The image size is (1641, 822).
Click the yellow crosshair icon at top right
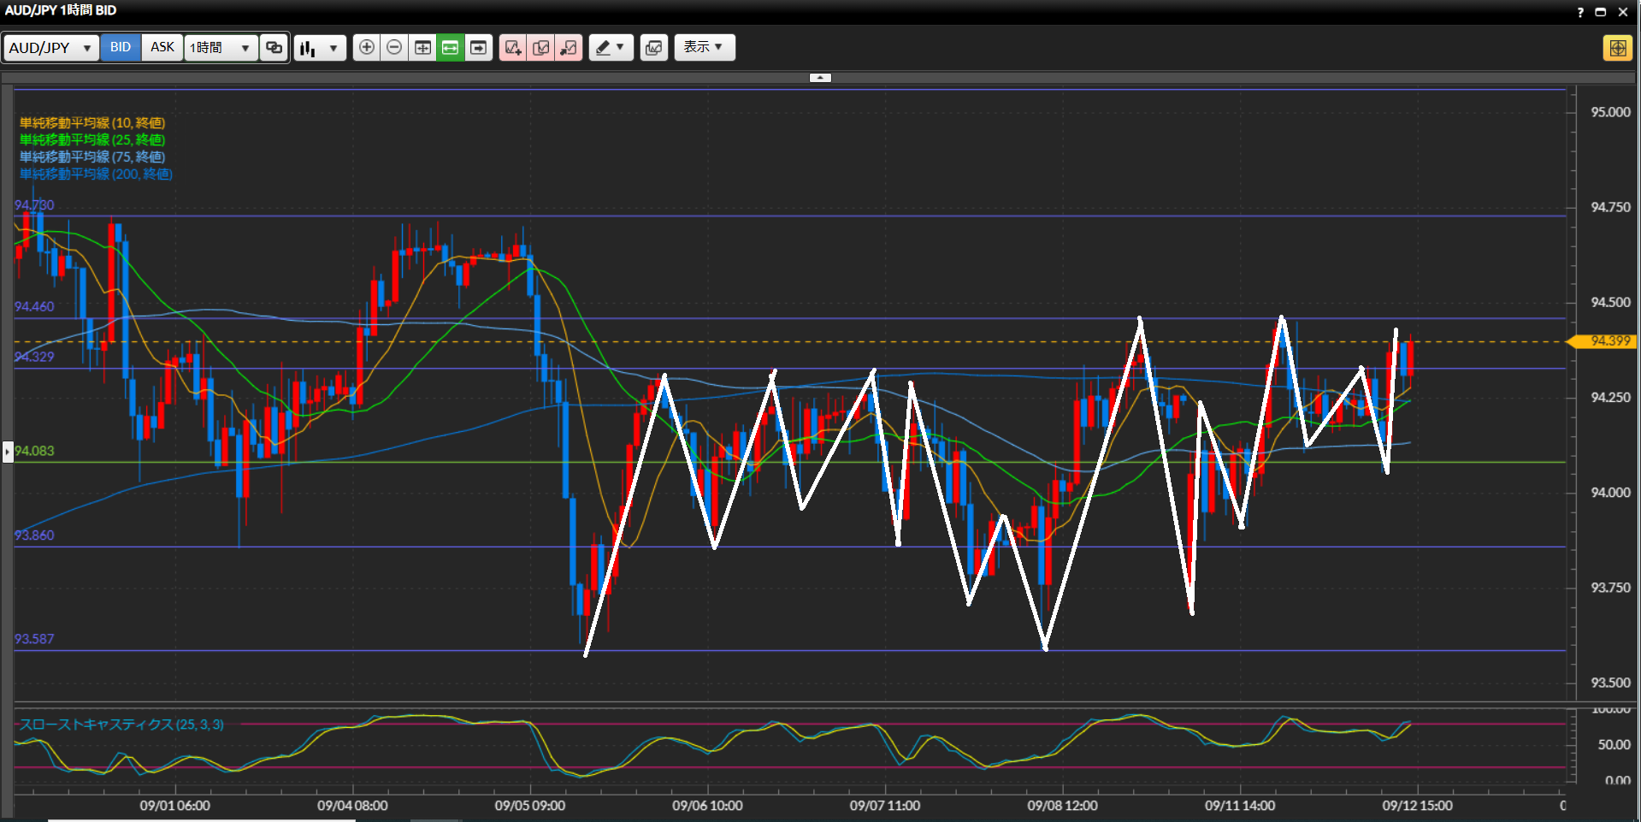tap(1617, 48)
